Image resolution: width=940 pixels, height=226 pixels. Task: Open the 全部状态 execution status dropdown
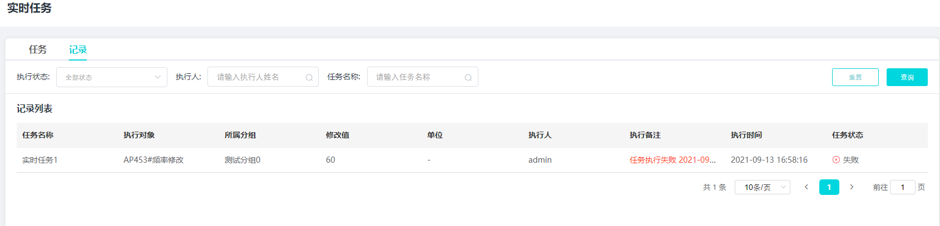tap(112, 77)
